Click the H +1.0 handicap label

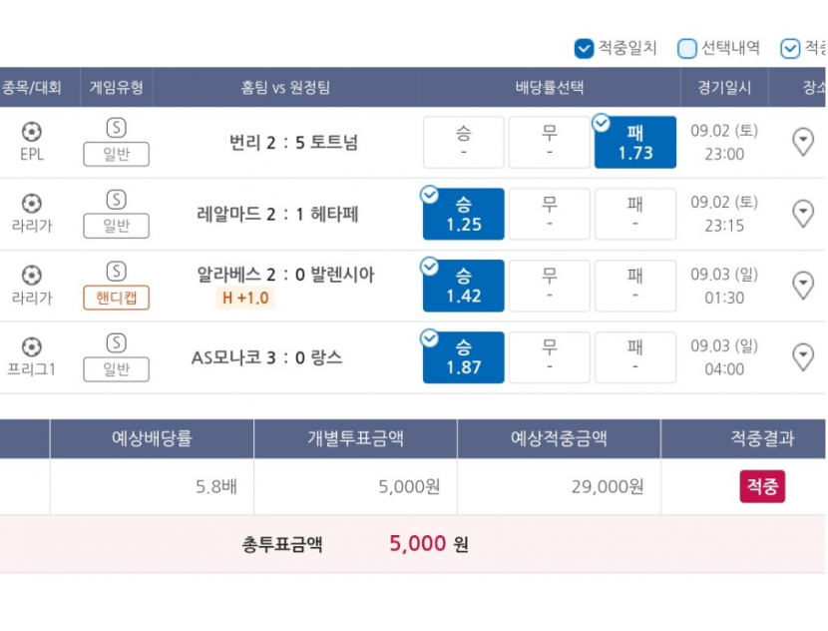tap(245, 299)
